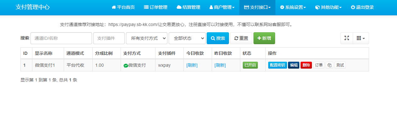The image size is (397, 135).
Task: Click the fullscreen toggle icon above table
Action: tap(347, 38)
